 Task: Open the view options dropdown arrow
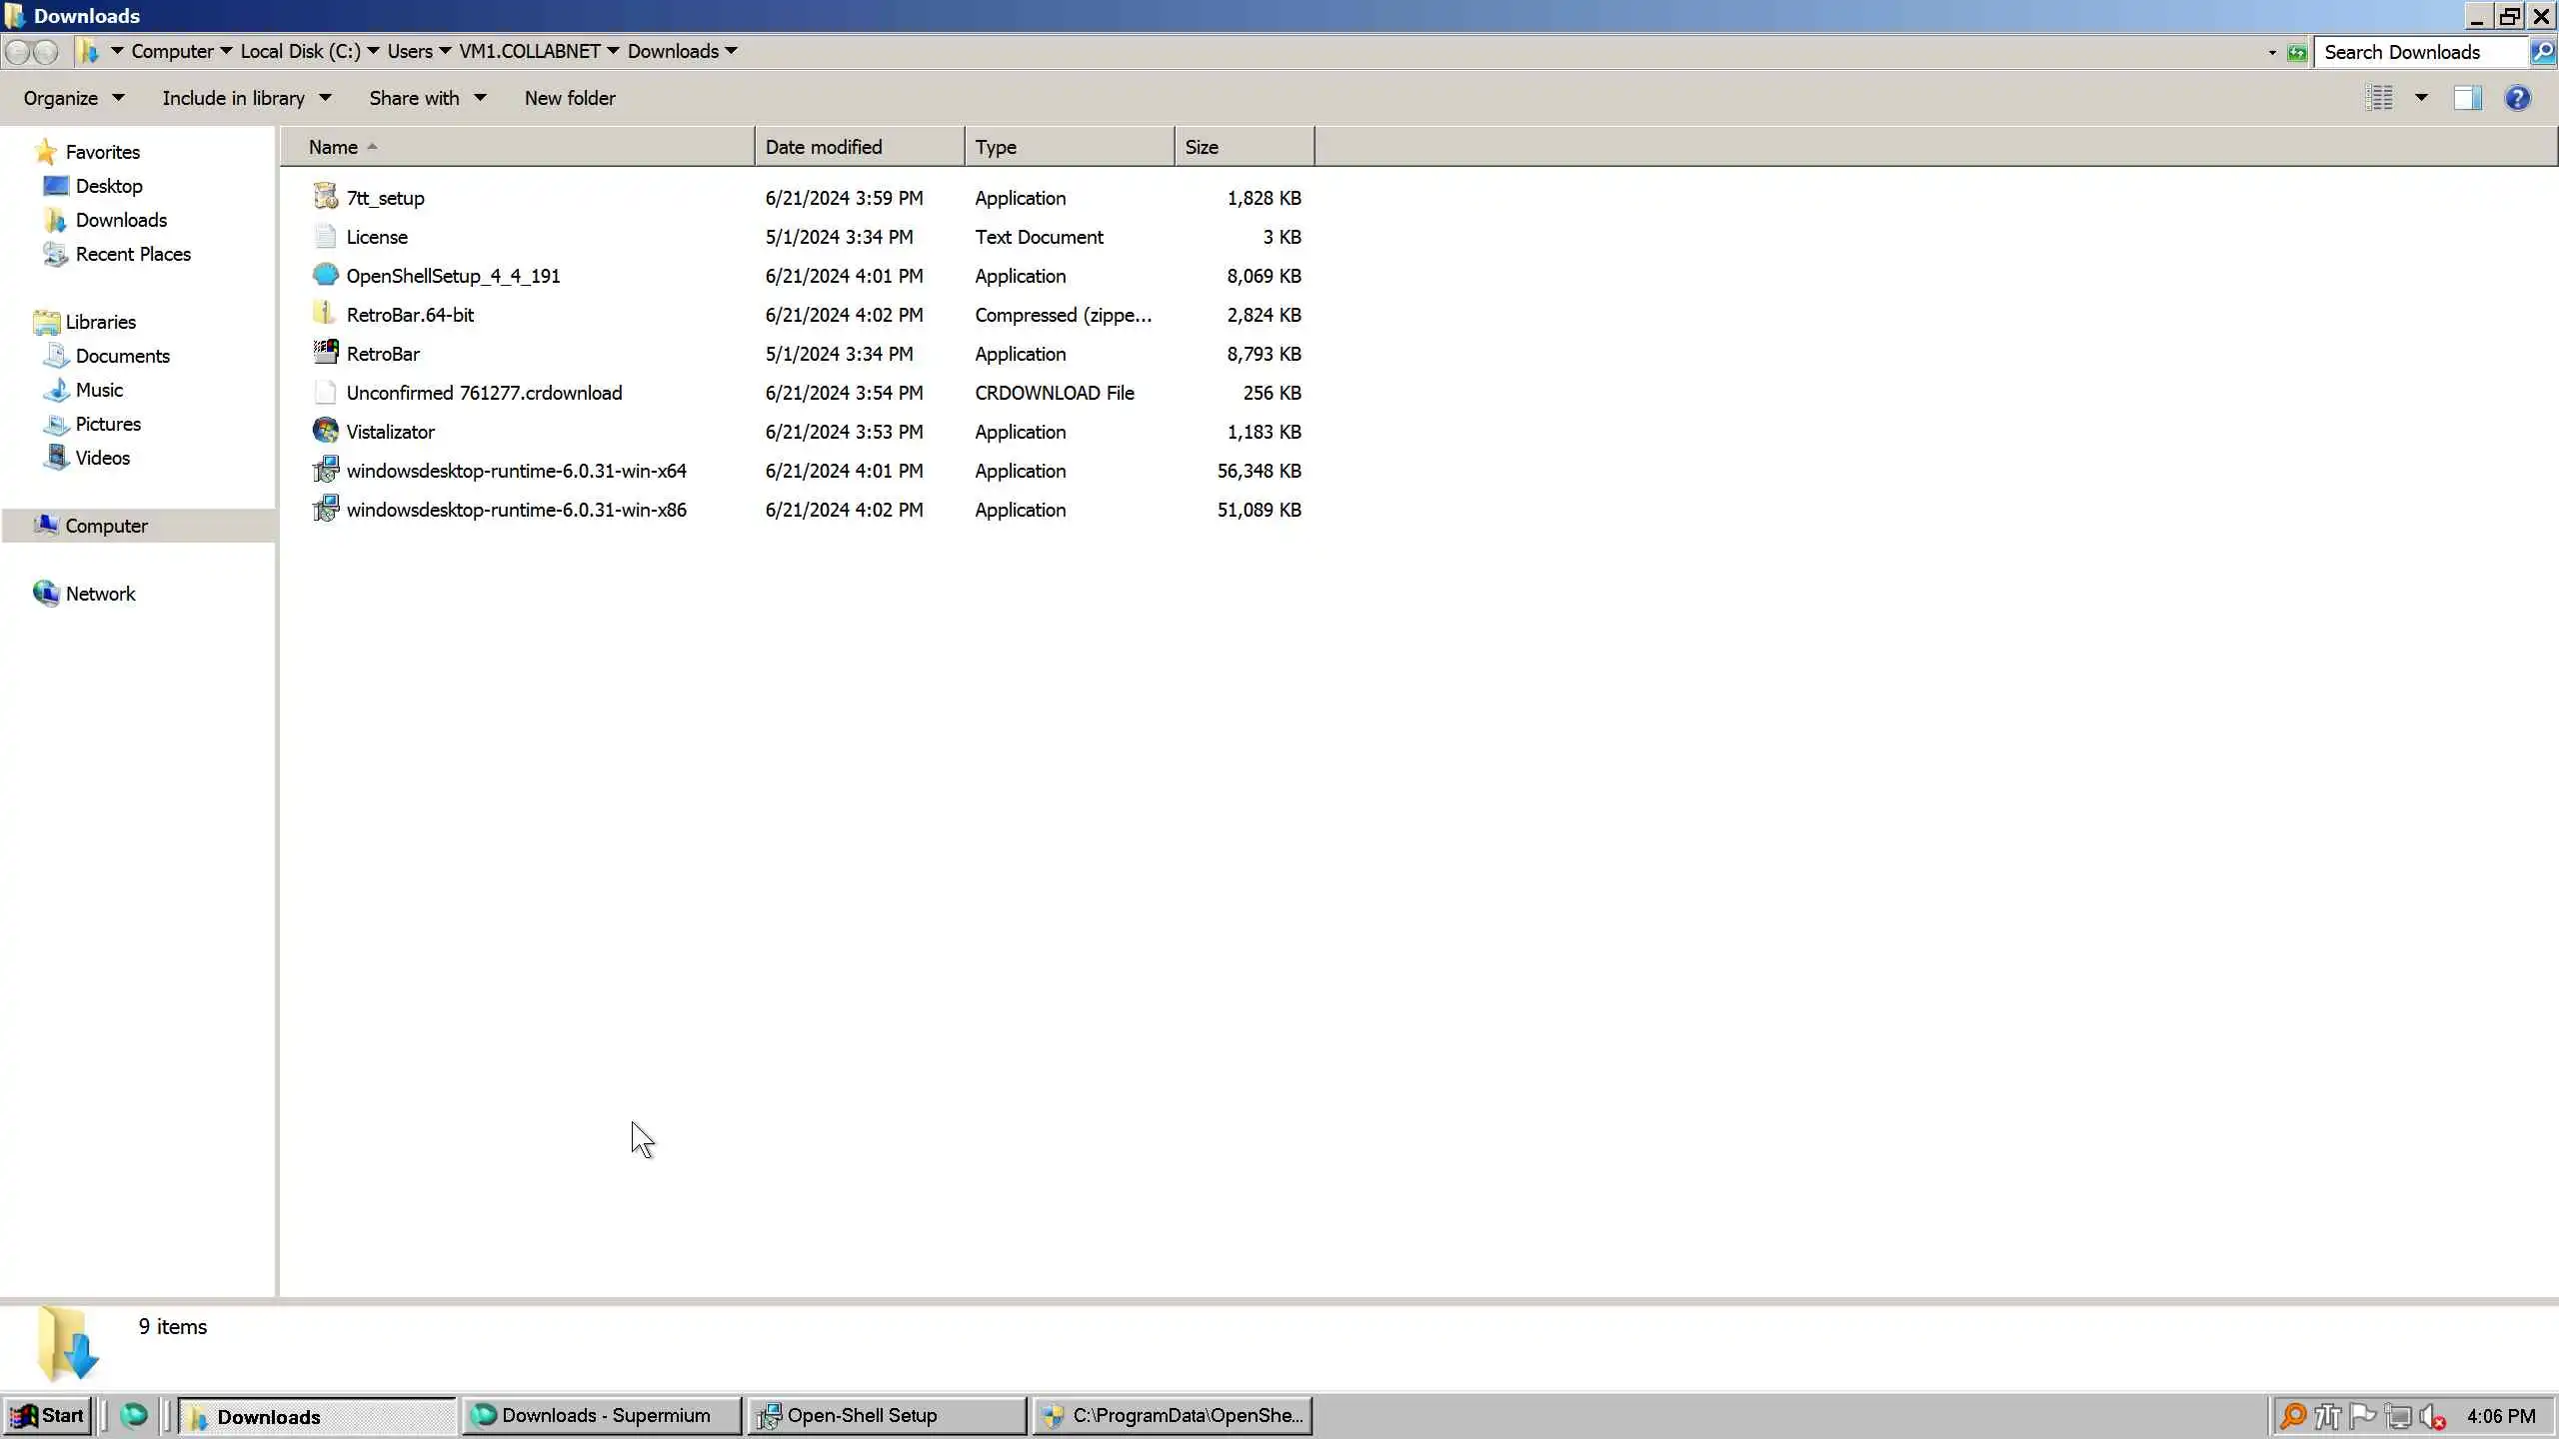coord(2421,98)
